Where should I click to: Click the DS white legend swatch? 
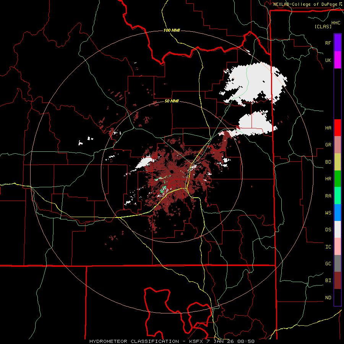338,229
